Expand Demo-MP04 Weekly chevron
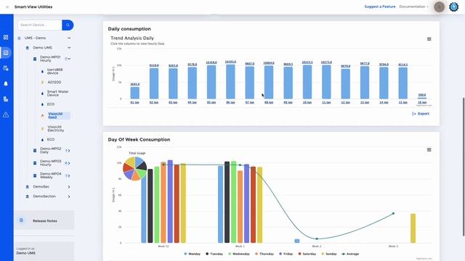The image size is (465, 261). pyautogui.click(x=69, y=175)
